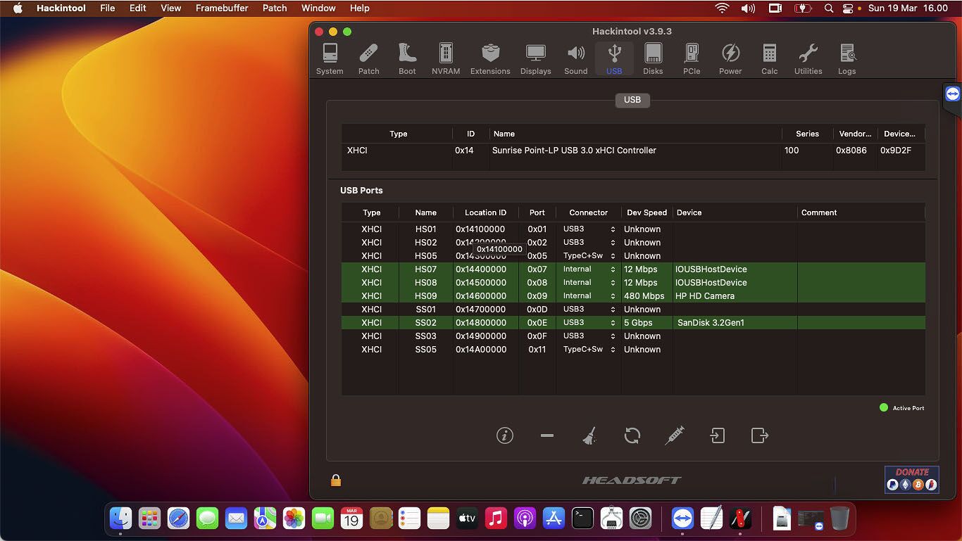Open the PCIe toolbar section
Image resolution: width=962 pixels, height=541 pixels.
(x=691, y=59)
